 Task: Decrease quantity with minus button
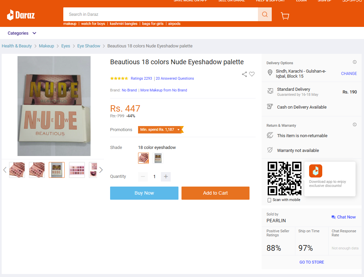pos(143,176)
